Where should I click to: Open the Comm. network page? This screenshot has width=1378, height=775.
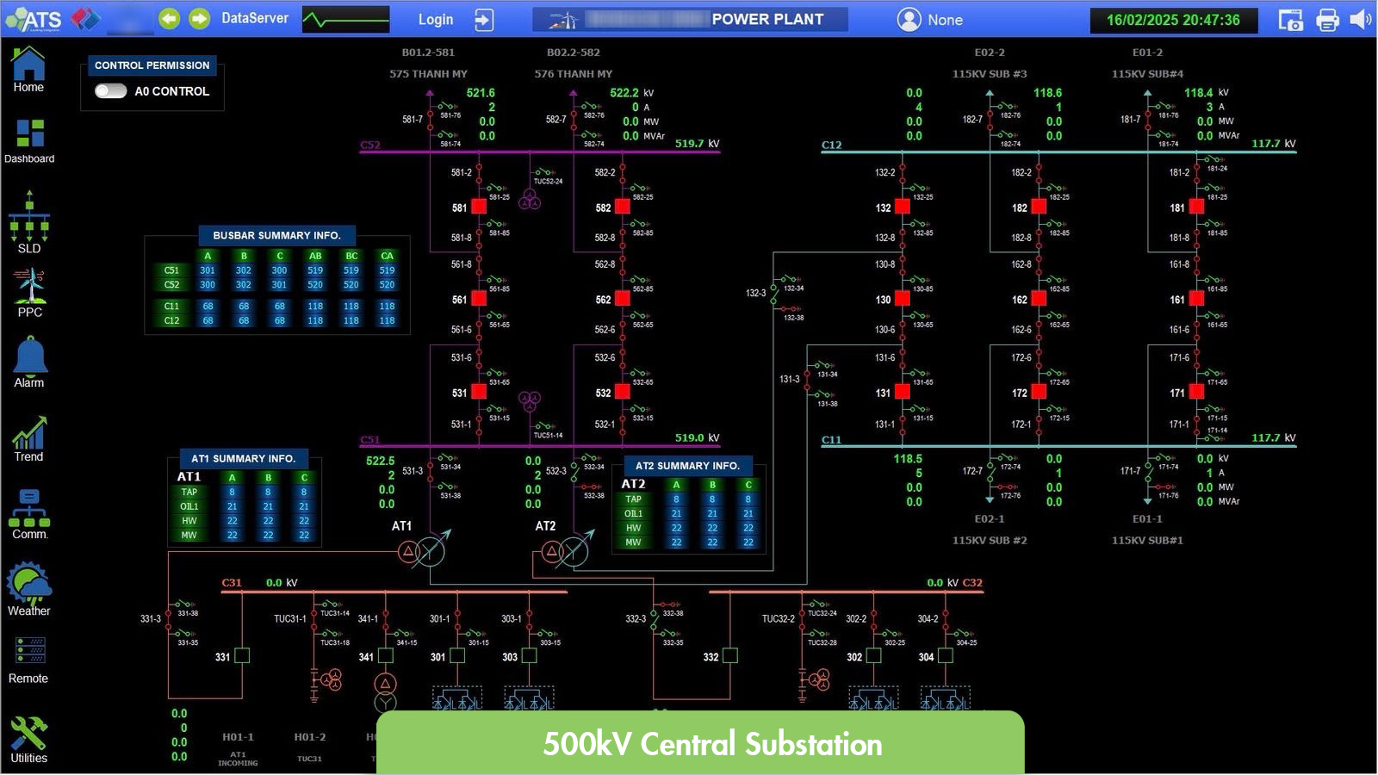click(29, 514)
